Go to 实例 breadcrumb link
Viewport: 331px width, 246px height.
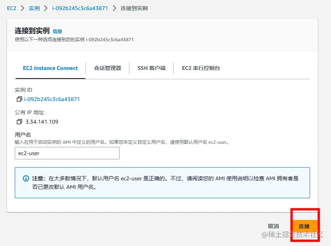click(34, 8)
